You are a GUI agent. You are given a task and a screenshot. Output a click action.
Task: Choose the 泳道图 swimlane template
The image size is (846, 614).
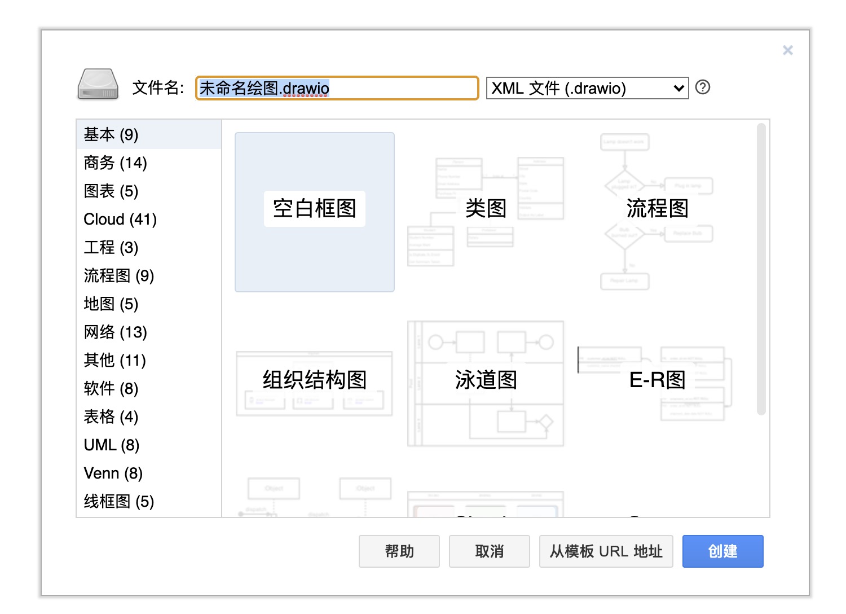coord(486,383)
